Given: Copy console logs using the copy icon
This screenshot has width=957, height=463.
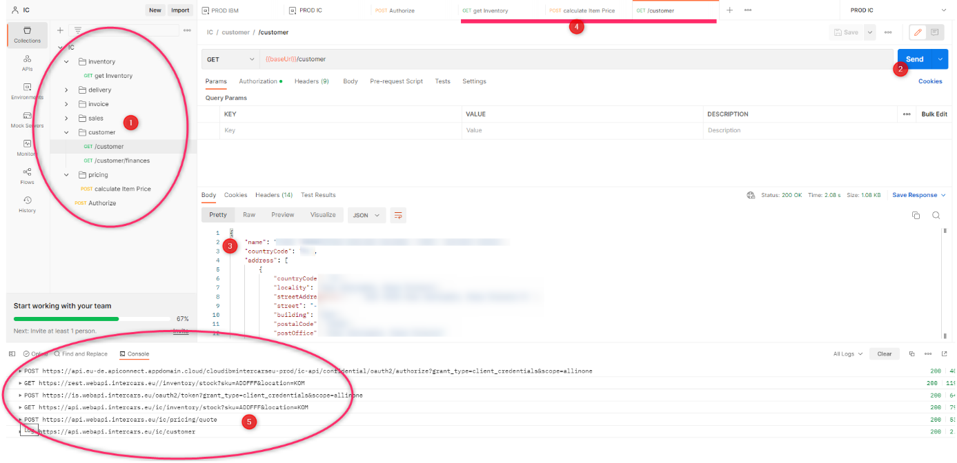Looking at the screenshot, I should click(x=911, y=354).
